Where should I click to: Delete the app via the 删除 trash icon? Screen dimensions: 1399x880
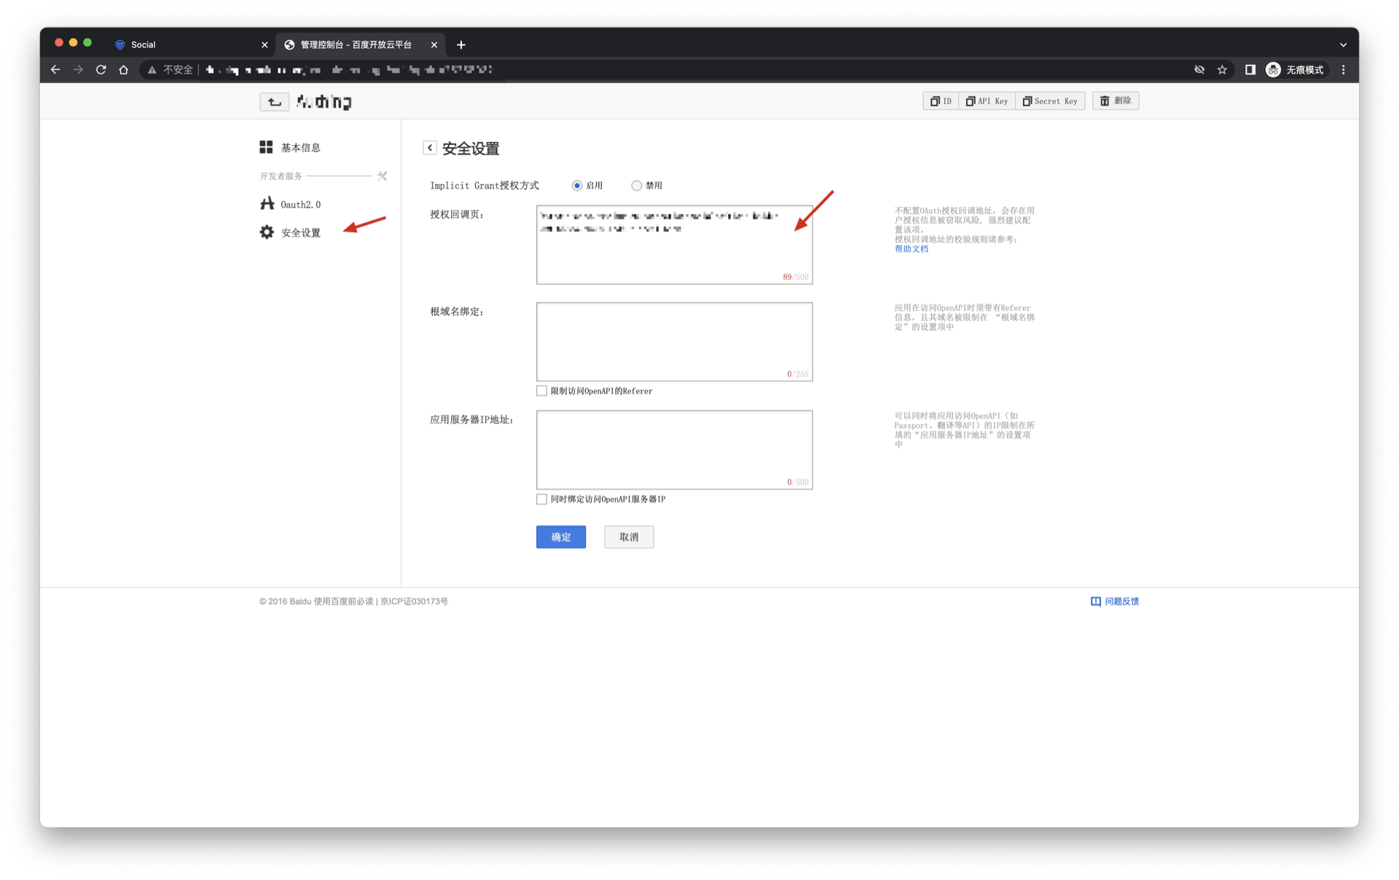1115,101
